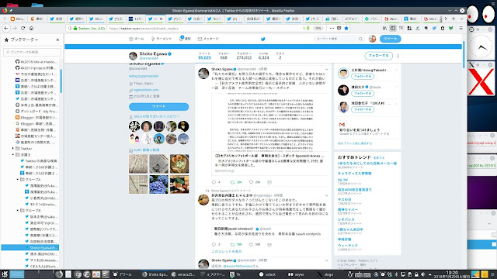Select the highlighted Shoko Egawa bookmark
Viewport: 497px width, 279px height.
point(30,248)
